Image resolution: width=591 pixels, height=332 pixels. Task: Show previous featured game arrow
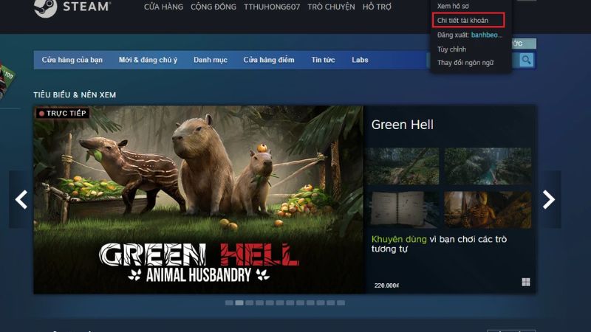pos(21,199)
